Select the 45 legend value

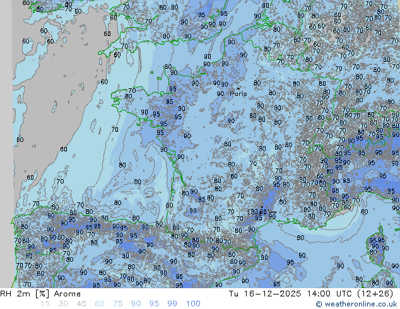[81, 304]
